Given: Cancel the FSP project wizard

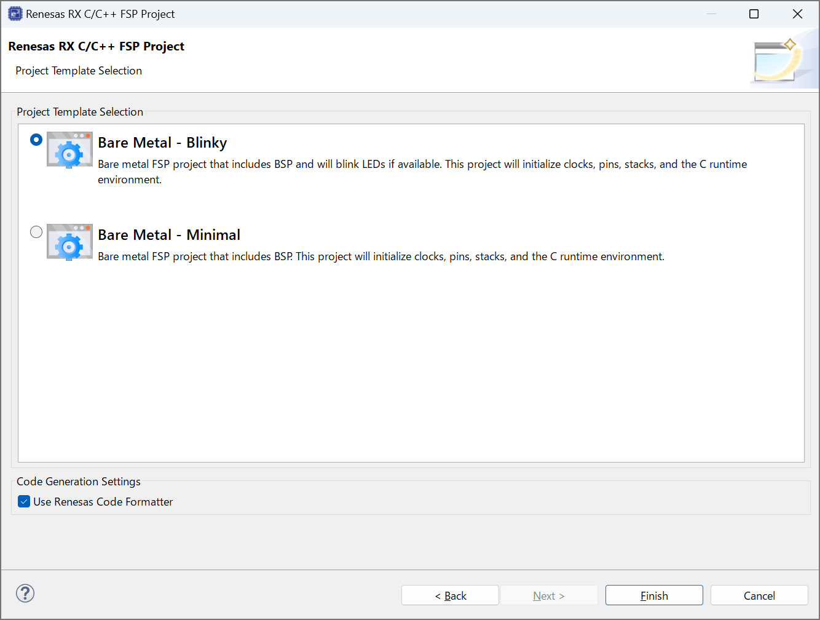Looking at the screenshot, I should click(x=759, y=595).
